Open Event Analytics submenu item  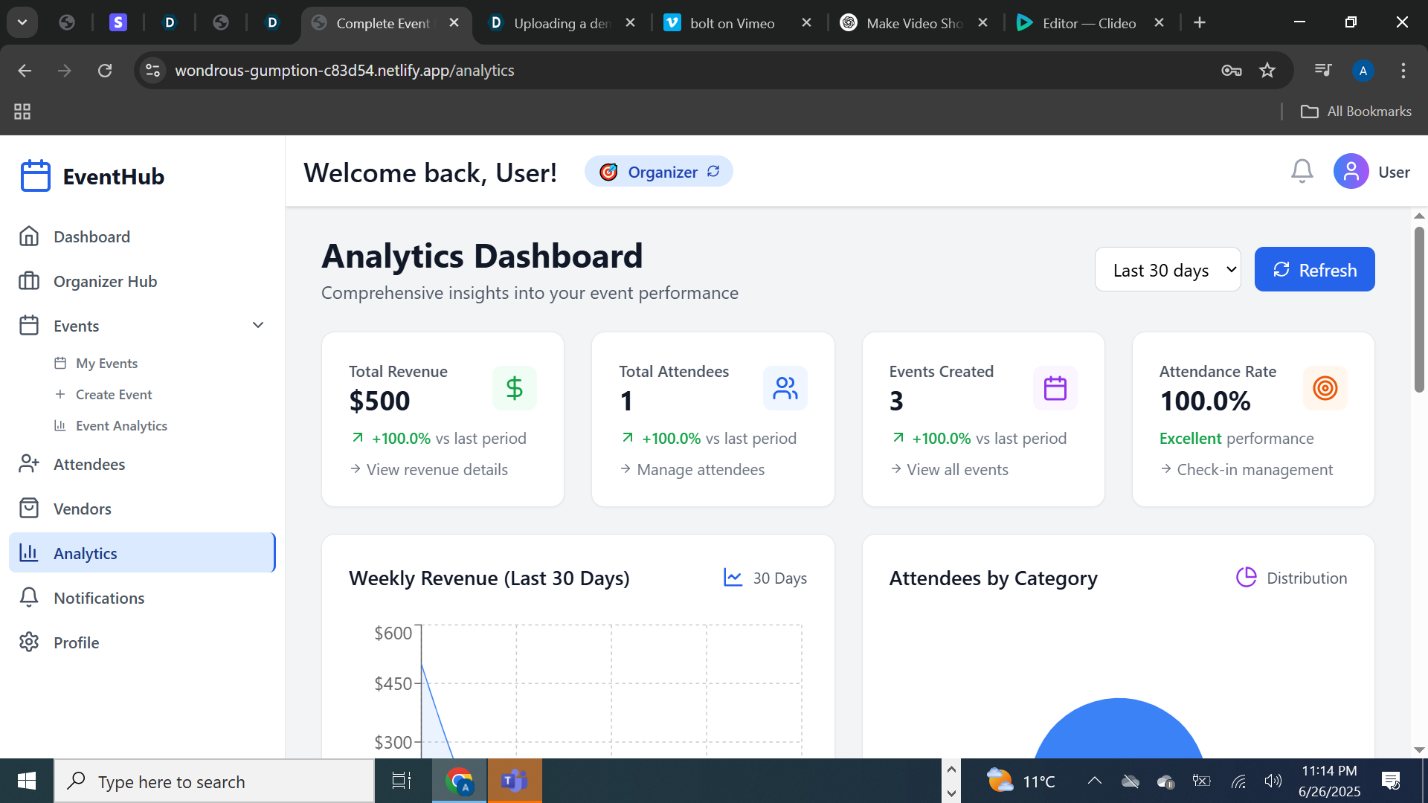pos(121,426)
